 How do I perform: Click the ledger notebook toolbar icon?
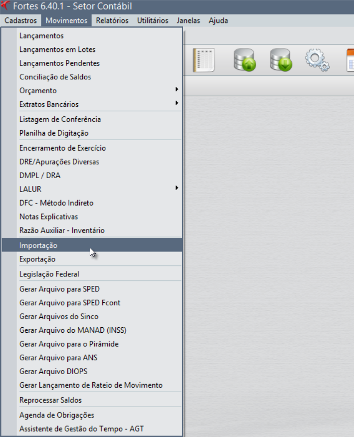click(x=203, y=60)
